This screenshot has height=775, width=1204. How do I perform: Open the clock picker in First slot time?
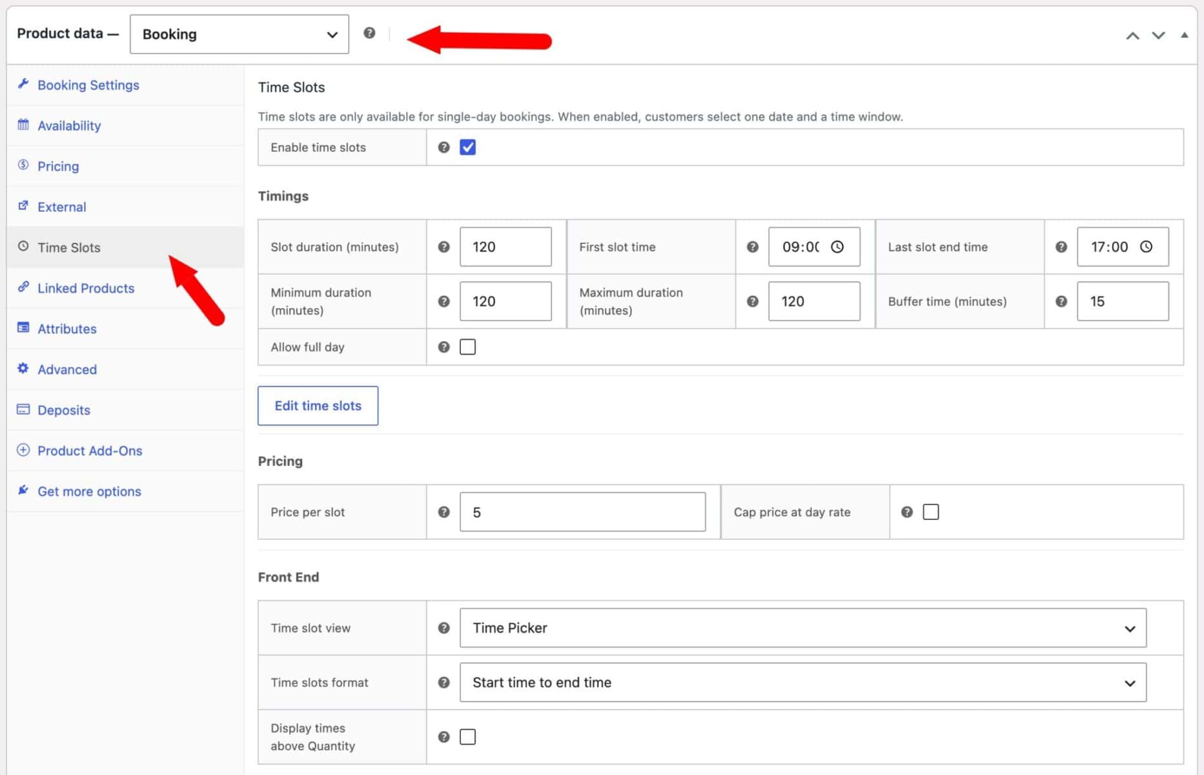coord(837,247)
